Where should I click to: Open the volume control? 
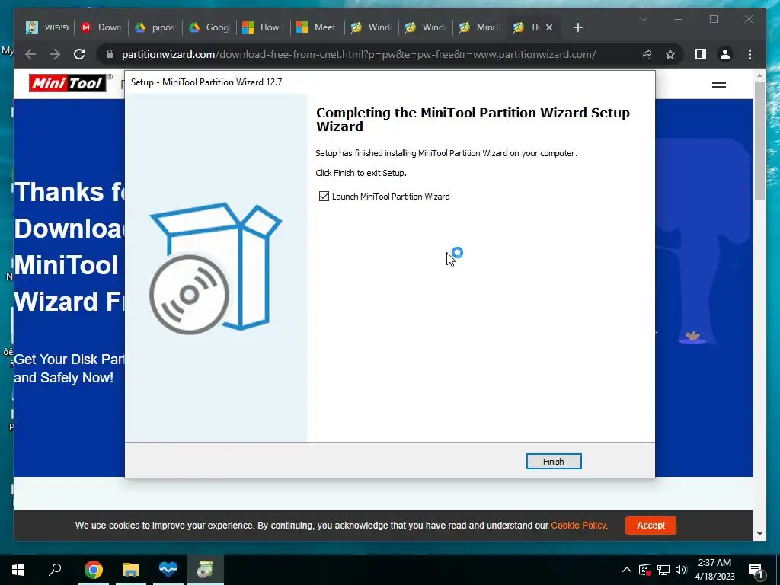click(x=681, y=570)
